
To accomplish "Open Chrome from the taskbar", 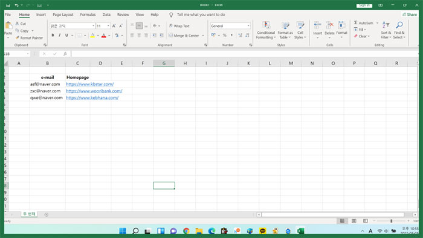I will tap(186, 231).
